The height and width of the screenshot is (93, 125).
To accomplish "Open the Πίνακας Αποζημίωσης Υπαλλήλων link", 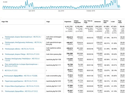I will pyautogui.click(x=22, y=60).
